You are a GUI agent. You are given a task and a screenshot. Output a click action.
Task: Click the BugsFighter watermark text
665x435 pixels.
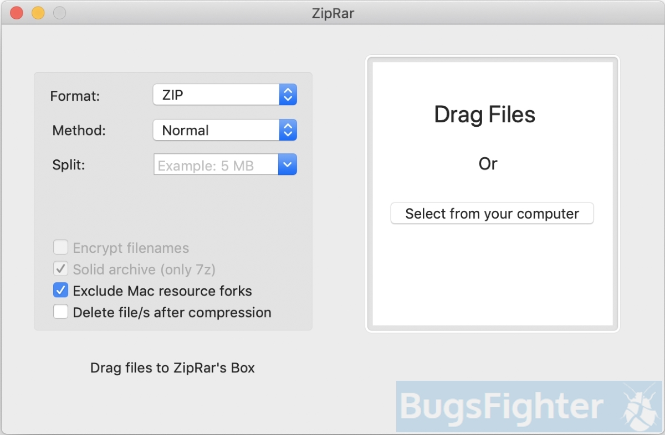coord(502,406)
